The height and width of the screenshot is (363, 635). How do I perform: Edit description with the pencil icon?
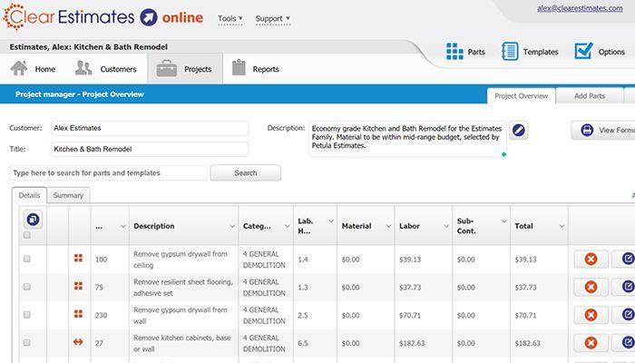pyautogui.click(x=518, y=130)
